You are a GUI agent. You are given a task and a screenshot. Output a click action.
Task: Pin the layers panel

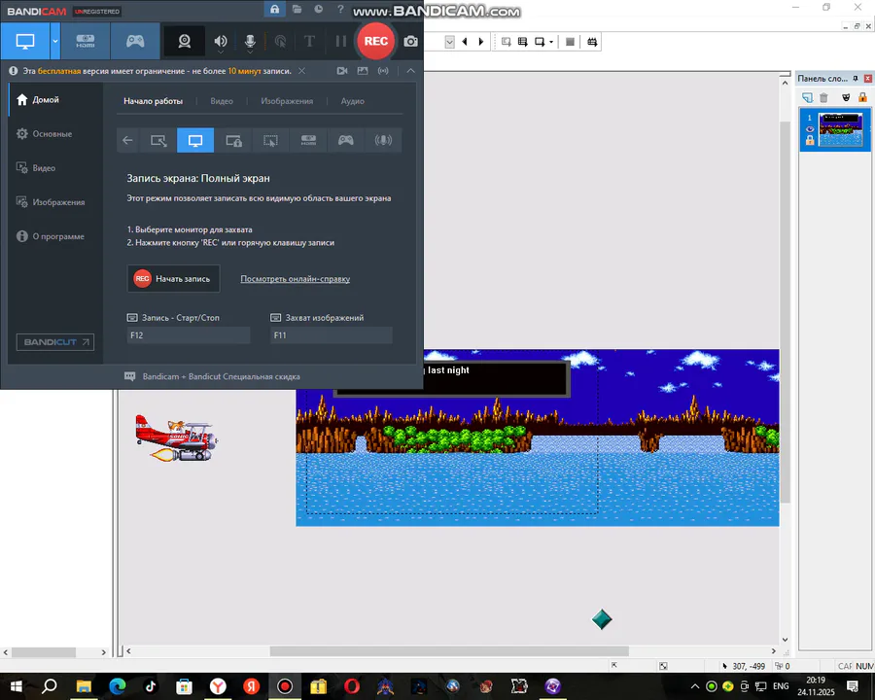(x=856, y=79)
